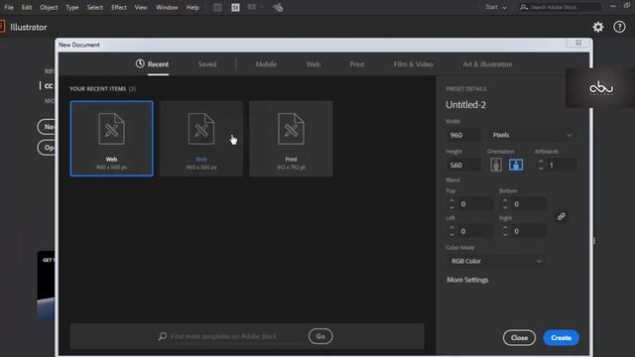The image size is (635, 357).
Task: Switch to the Print tab
Action: (x=357, y=63)
